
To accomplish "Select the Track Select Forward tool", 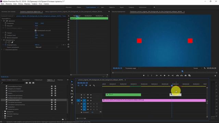I will (x=72, y=85).
